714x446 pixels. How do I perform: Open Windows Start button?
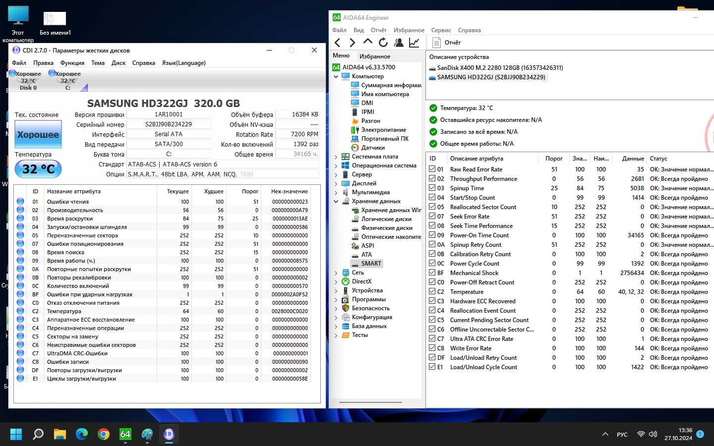(x=16, y=434)
